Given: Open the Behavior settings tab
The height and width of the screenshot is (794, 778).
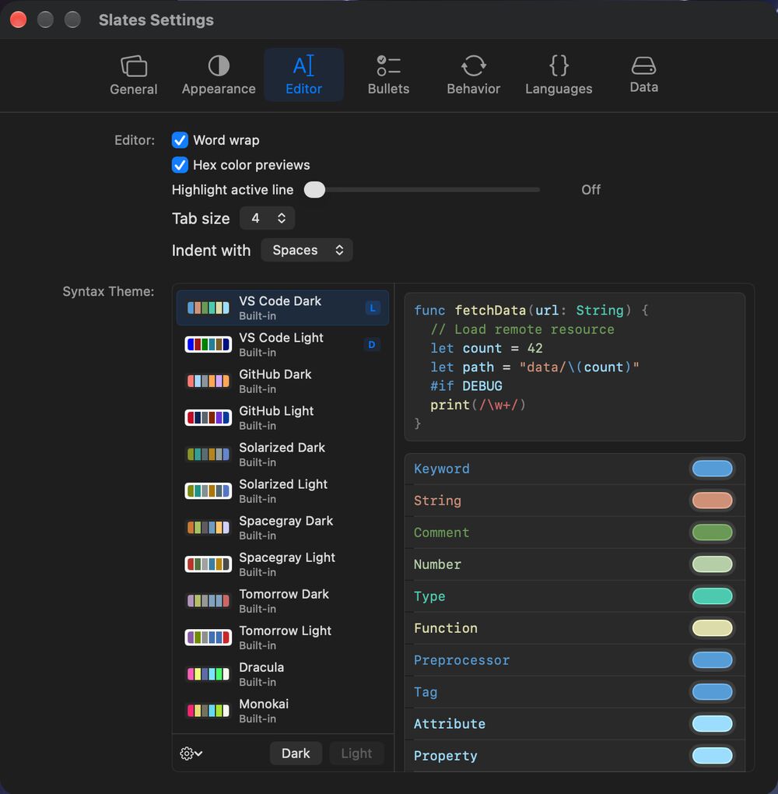Looking at the screenshot, I should click(x=473, y=76).
